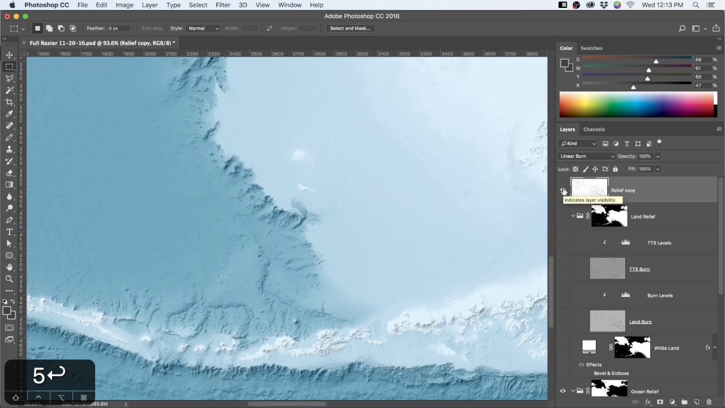Switch to the Channels tab
Viewport: 725px width, 408px height.
[x=594, y=129]
